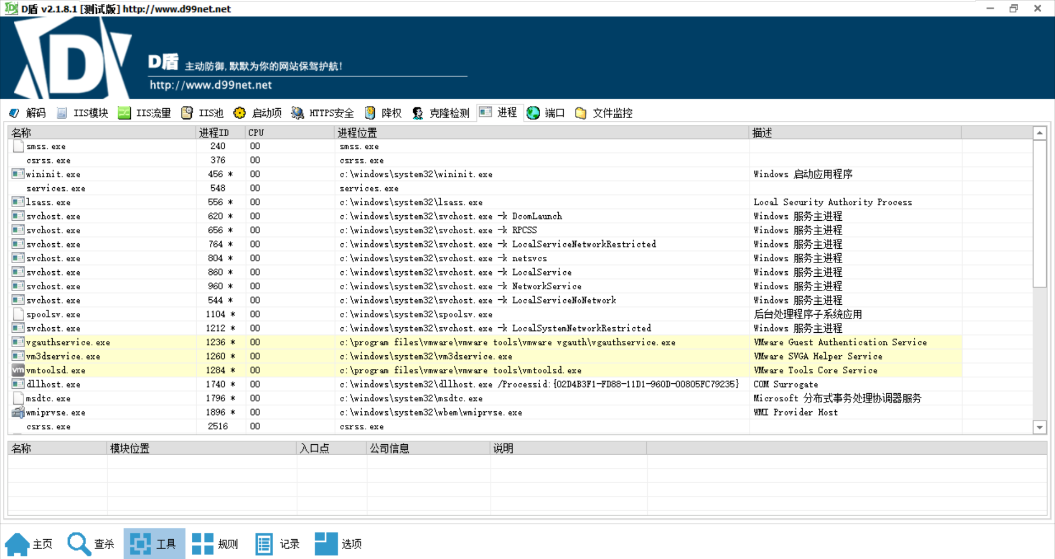Click the process list scrollbar thumb
The width and height of the screenshot is (1055, 559).
pyautogui.click(x=1040, y=214)
